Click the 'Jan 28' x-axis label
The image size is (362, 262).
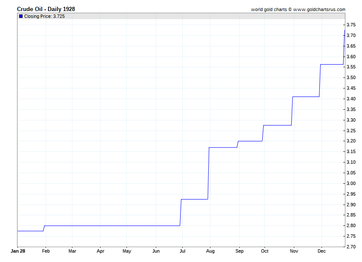pyautogui.click(x=17, y=251)
